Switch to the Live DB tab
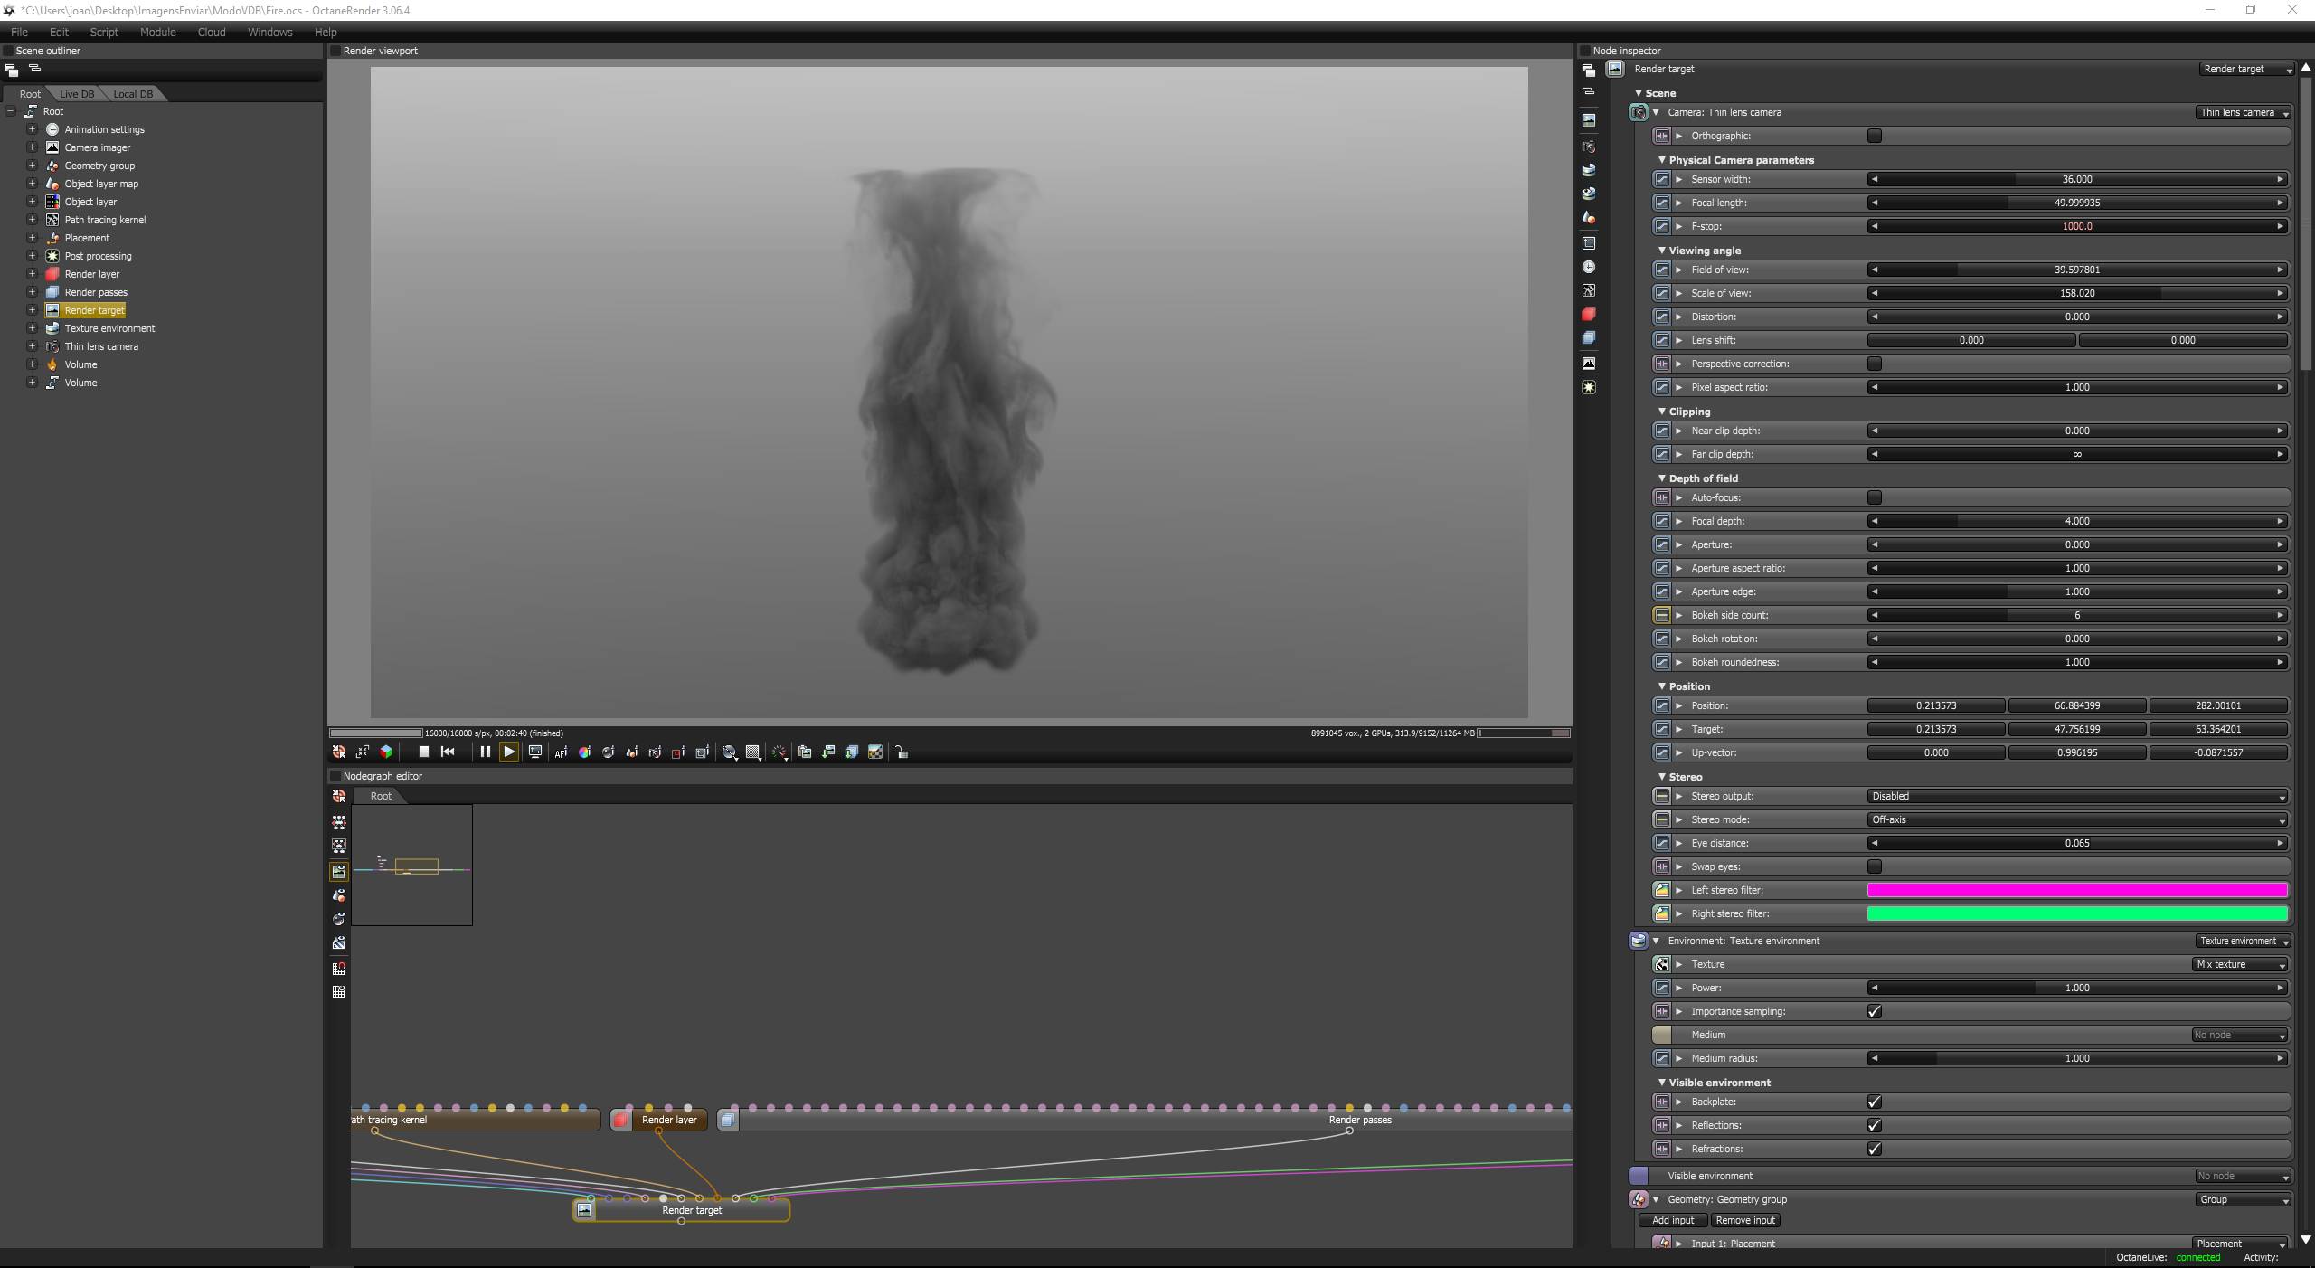The image size is (2315, 1268). [x=77, y=94]
